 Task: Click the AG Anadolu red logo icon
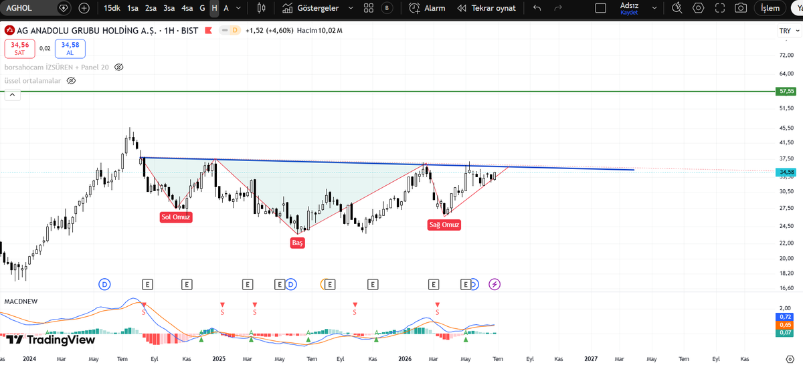point(9,31)
